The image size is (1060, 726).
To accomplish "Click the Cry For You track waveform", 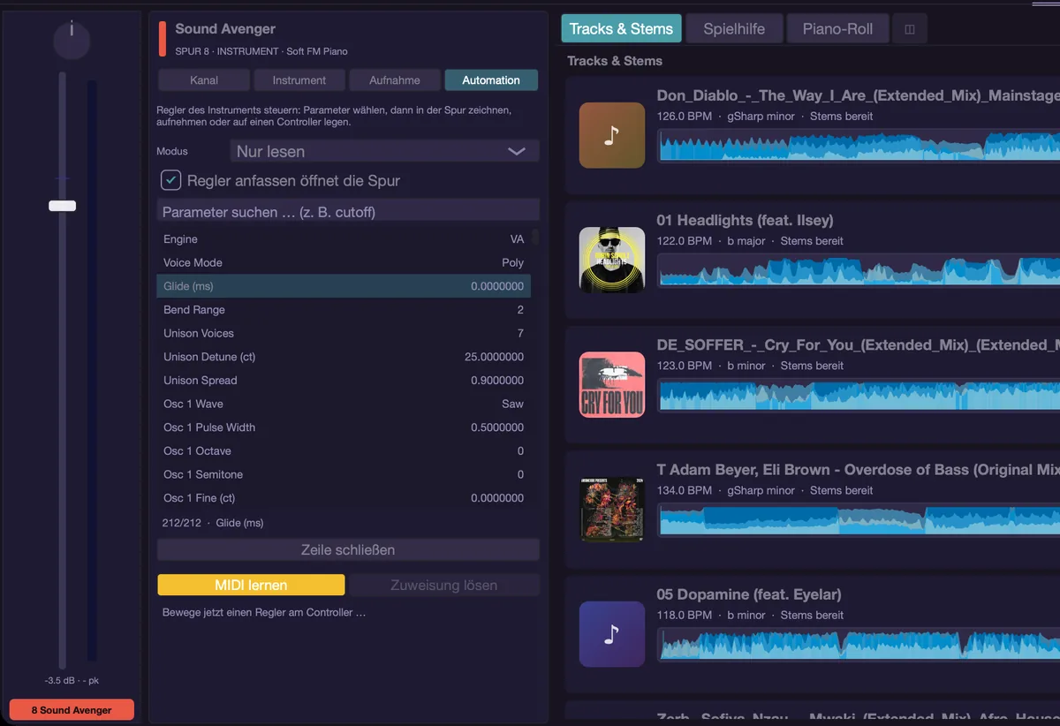I will (859, 395).
